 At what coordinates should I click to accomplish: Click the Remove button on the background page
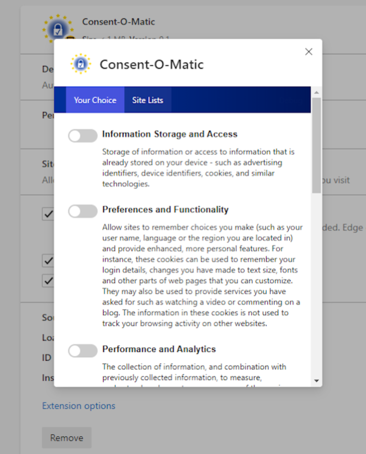tap(67, 438)
